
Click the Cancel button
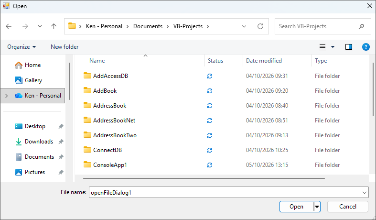[348, 207]
